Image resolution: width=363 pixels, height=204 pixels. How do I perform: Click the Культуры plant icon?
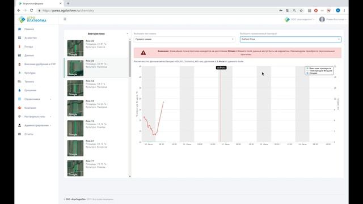(19, 73)
